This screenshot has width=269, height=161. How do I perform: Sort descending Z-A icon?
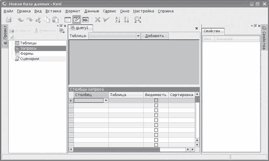(x=126, y=20)
